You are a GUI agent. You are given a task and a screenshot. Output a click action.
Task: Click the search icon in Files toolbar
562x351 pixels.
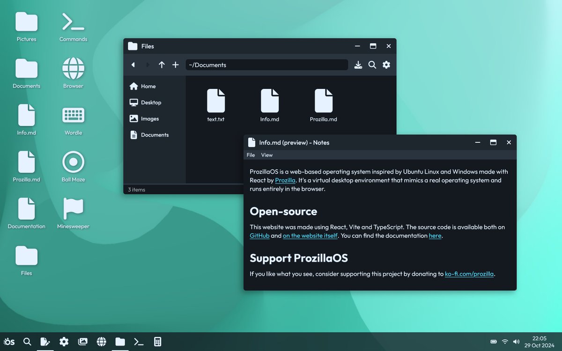372,65
